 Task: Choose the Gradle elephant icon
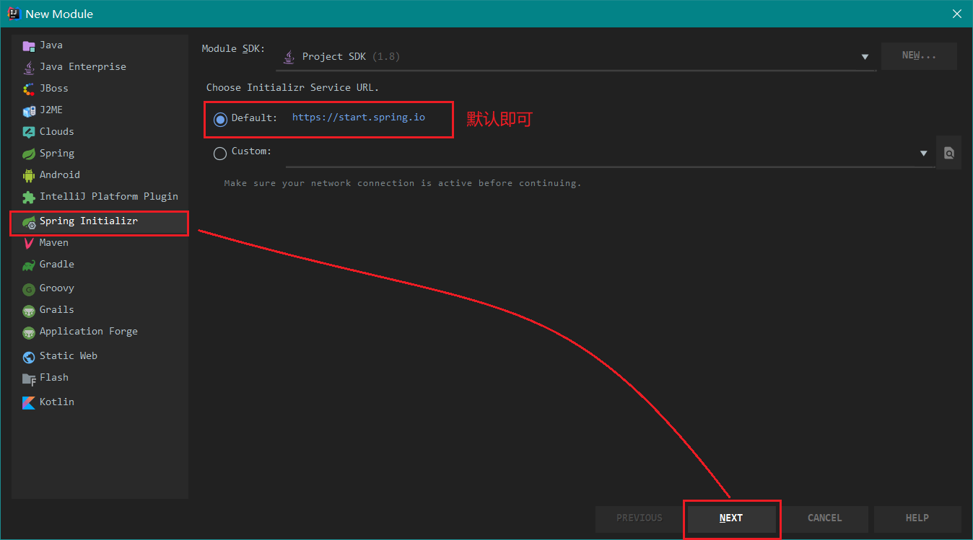tap(29, 265)
